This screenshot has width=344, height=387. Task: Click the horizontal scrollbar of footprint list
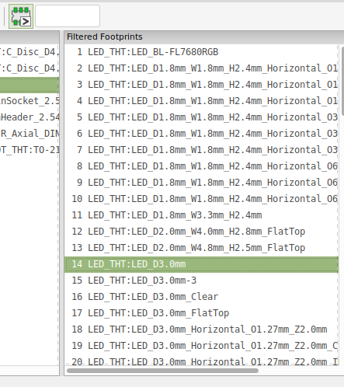click(x=162, y=371)
